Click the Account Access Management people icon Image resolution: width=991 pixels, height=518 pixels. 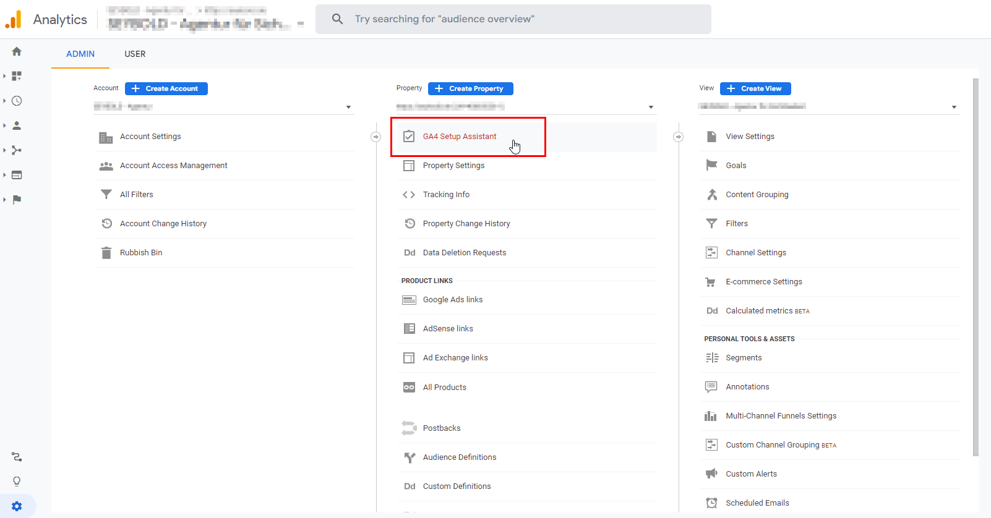(106, 166)
